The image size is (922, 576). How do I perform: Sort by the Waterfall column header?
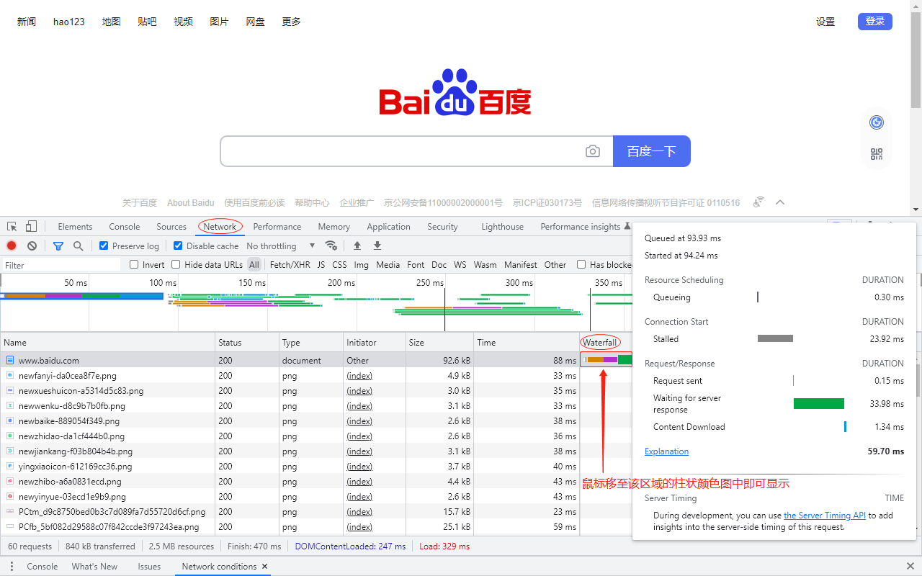tap(600, 342)
